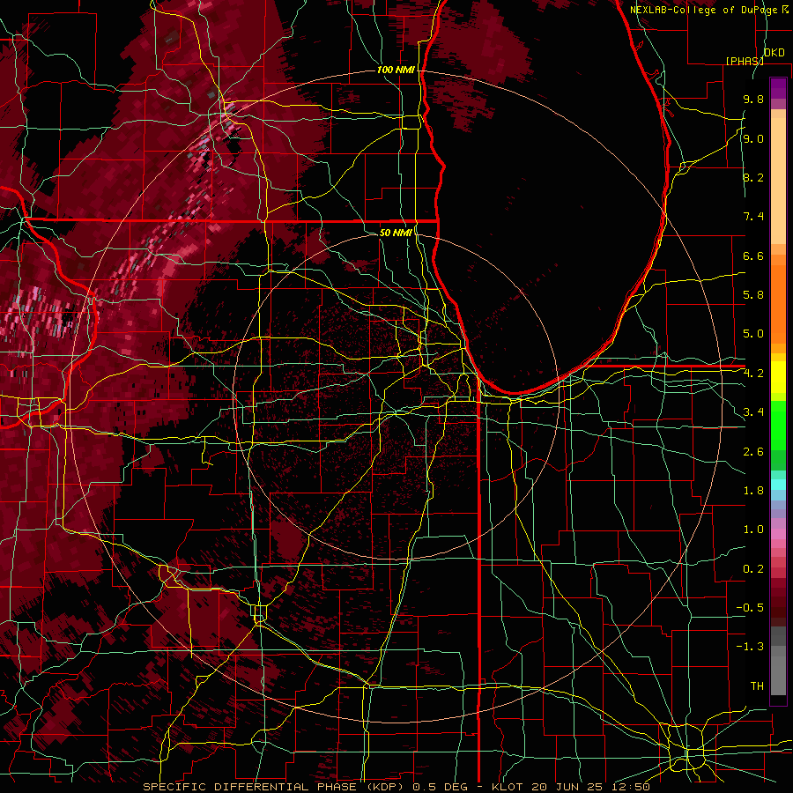
Task: Click the [PHAS] units label
Action: pyautogui.click(x=745, y=61)
